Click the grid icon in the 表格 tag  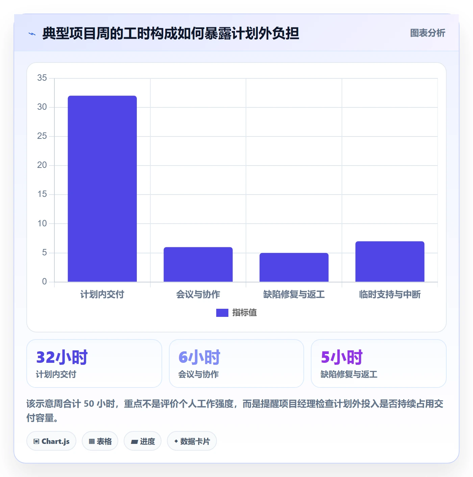[92, 441]
